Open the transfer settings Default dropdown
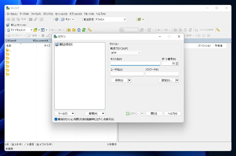This screenshot has height=156, width=236. (125, 19)
